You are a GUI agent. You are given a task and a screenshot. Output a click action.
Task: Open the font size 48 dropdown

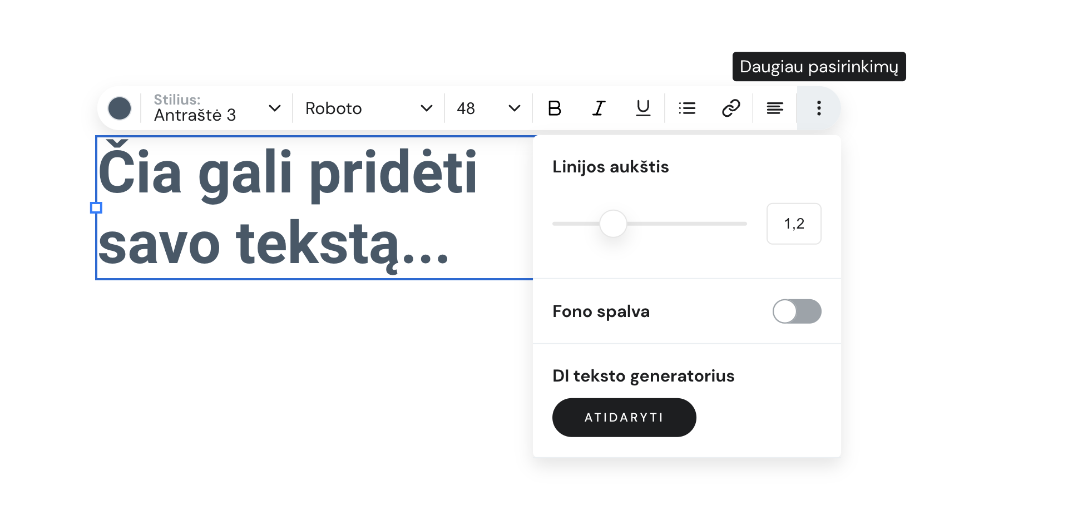coord(488,108)
